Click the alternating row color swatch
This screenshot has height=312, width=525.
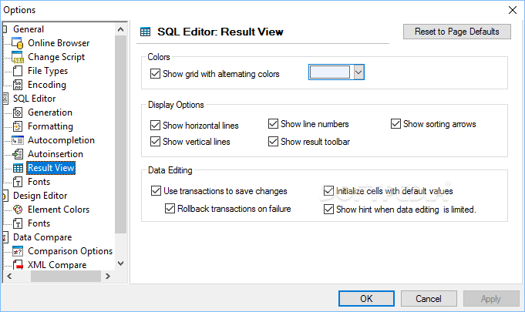[330, 72]
